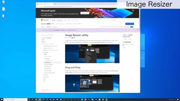Open a new browser tab with plus
180x101 pixels.
(x=55, y=4)
